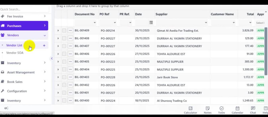Viewport: 268px width, 117px height.
Task: Open the Supplier filter dropdown
Action: [x=206, y=23]
